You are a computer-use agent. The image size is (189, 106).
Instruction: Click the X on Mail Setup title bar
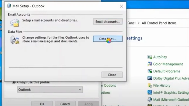(121, 6)
